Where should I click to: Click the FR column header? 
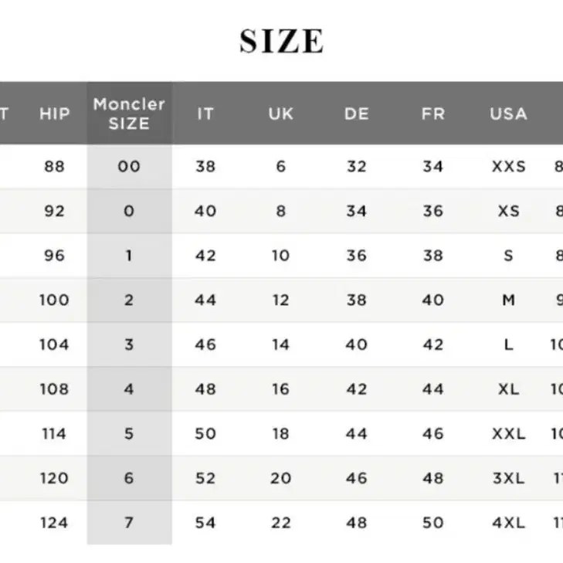pos(433,114)
